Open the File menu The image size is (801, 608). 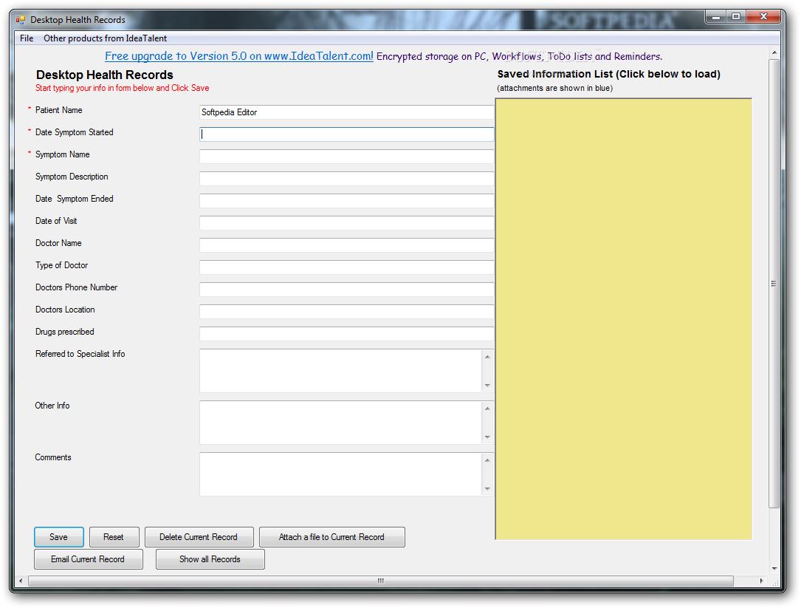coord(27,38)
